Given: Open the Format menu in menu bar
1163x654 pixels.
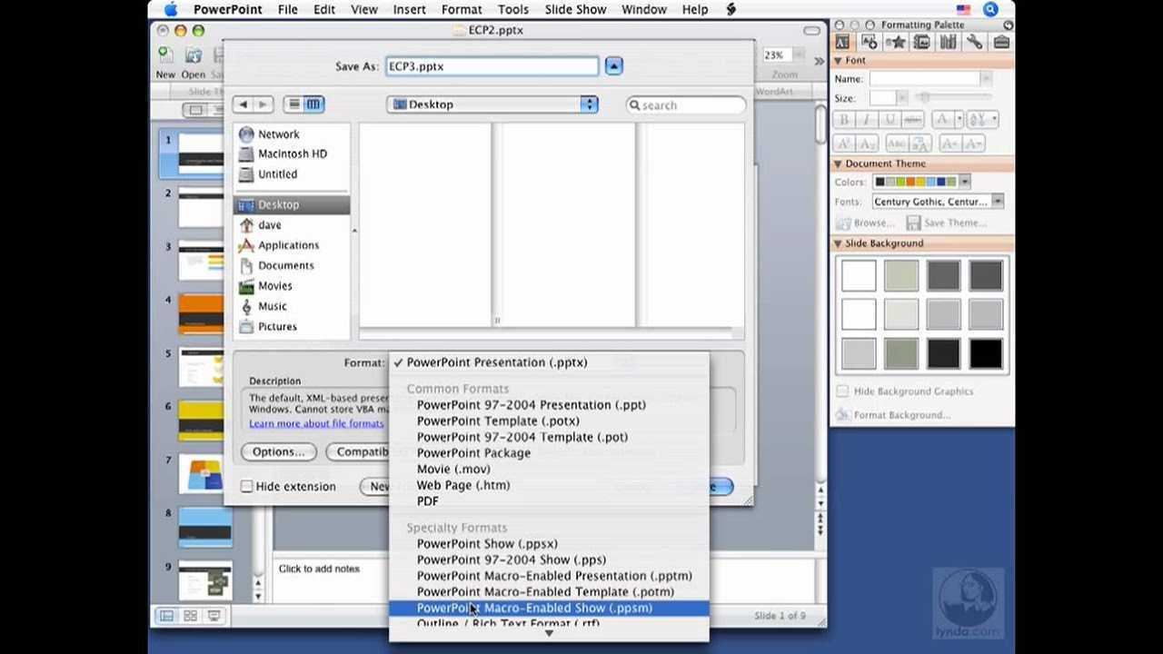Looking at the screenshot, I should [462, 9].
